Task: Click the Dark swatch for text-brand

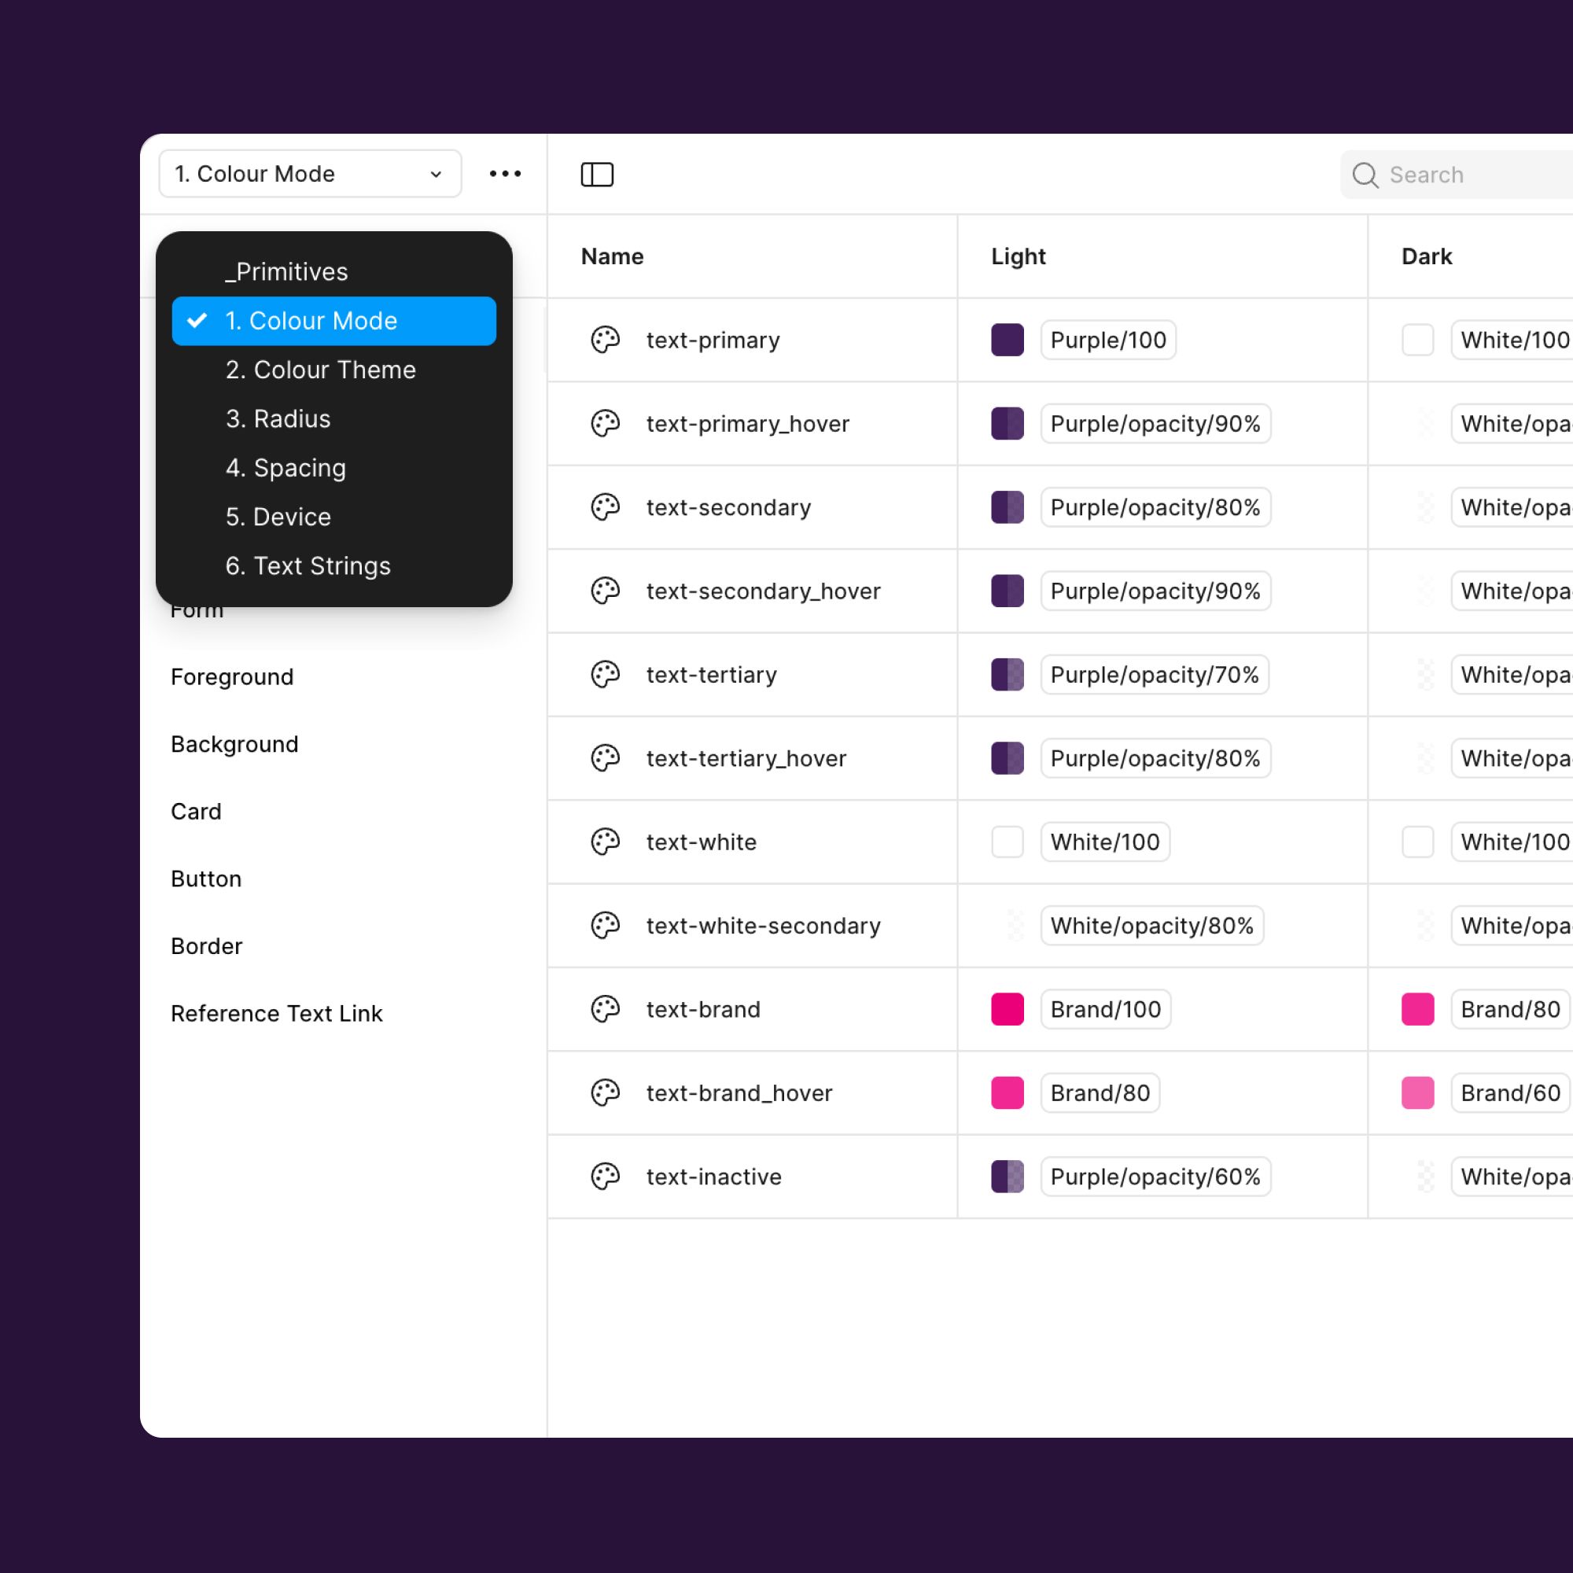Action: [x=1417, y=1009]
